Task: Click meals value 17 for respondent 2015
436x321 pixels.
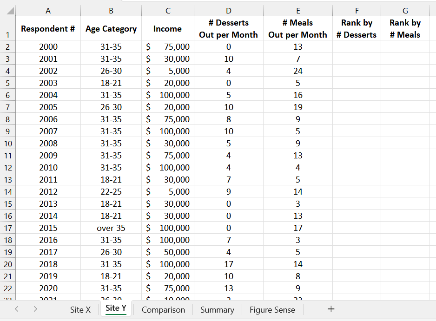Action: click(298, 228)
